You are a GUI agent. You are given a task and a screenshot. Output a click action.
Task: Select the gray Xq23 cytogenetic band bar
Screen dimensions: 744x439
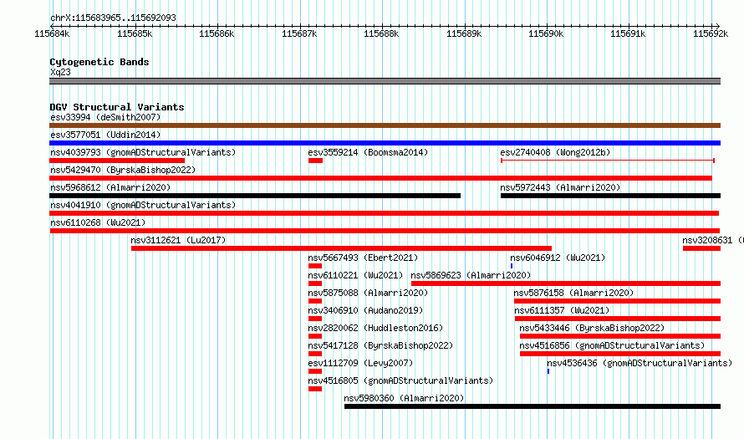(385, 81)
